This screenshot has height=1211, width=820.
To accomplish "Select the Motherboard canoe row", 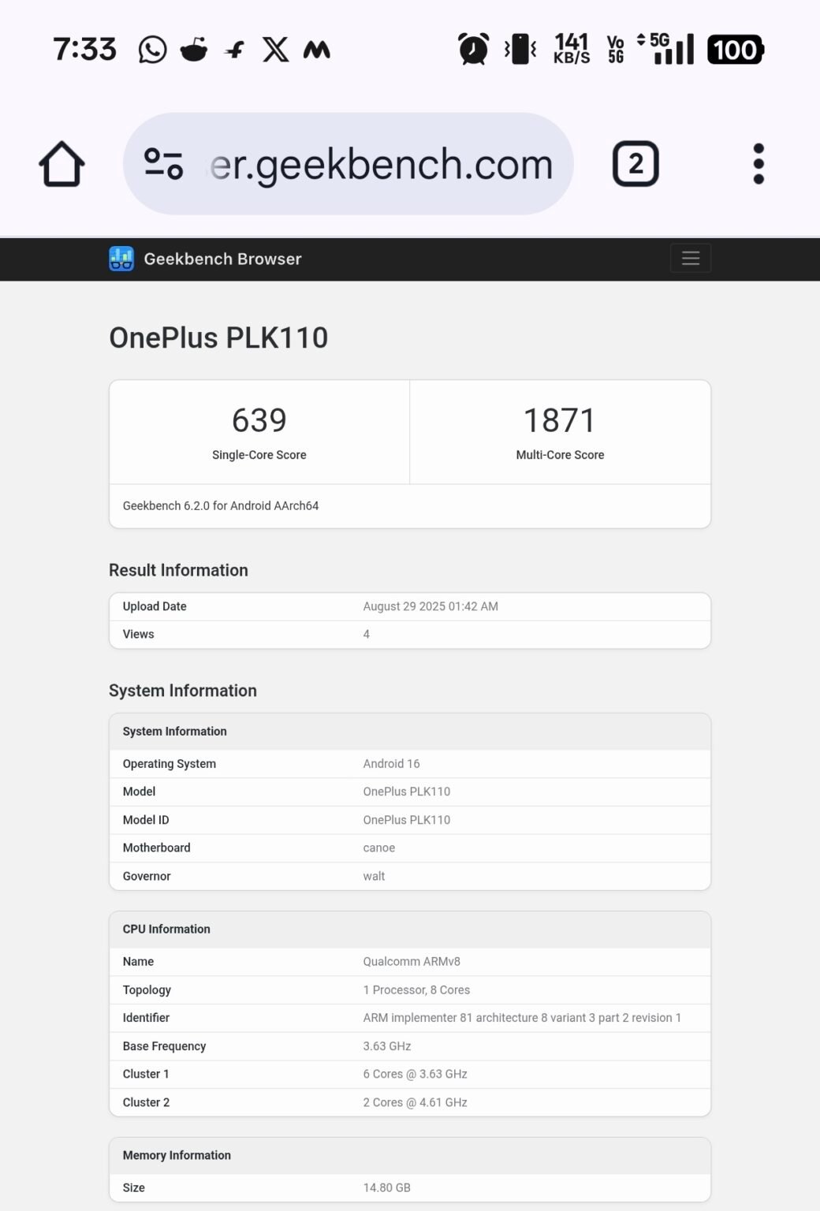I will pos(410,848).
